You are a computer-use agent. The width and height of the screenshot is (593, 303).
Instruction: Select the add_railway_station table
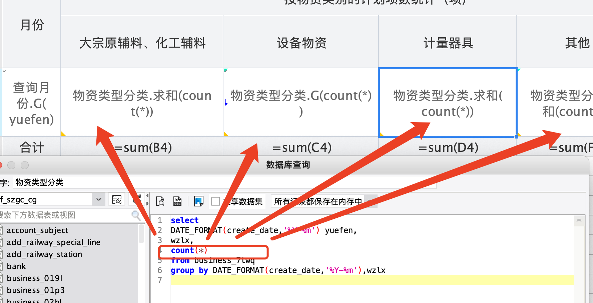(x=44, y=254)
